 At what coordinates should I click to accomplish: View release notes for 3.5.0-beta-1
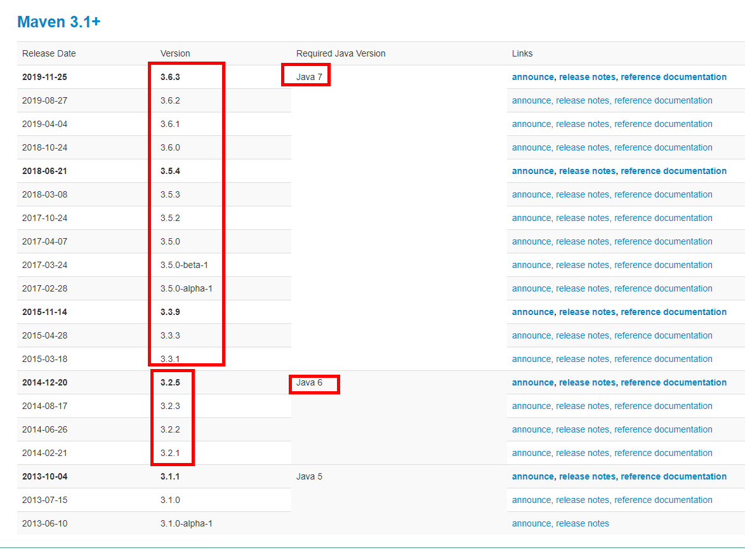583,265
